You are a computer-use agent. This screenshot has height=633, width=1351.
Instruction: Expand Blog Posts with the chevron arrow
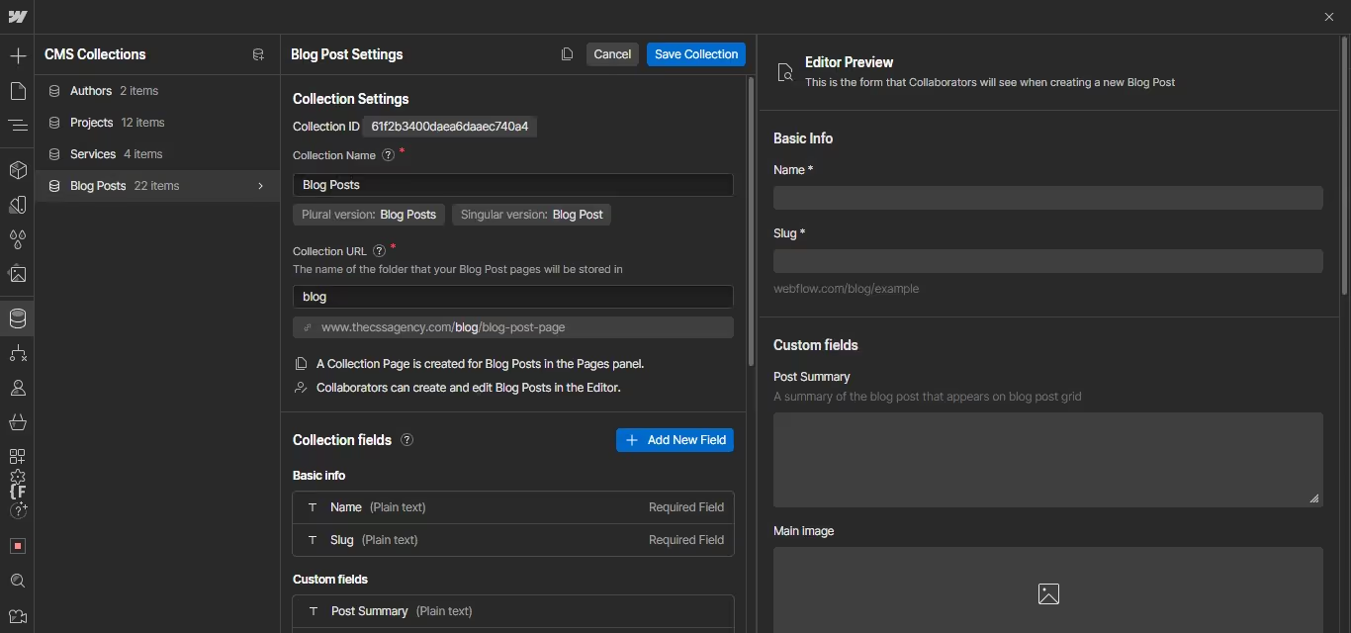click(261, 186)
